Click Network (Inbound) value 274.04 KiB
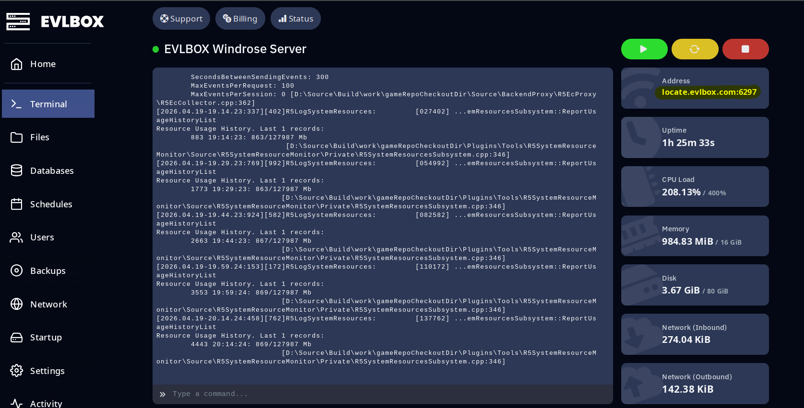804x408 pixels. pos(686,340)
